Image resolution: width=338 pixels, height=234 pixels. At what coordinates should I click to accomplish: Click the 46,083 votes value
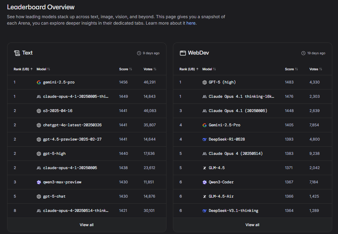click(150, 111)
